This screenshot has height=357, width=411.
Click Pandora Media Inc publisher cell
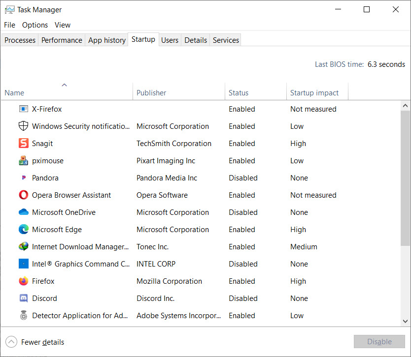[167, 178]
